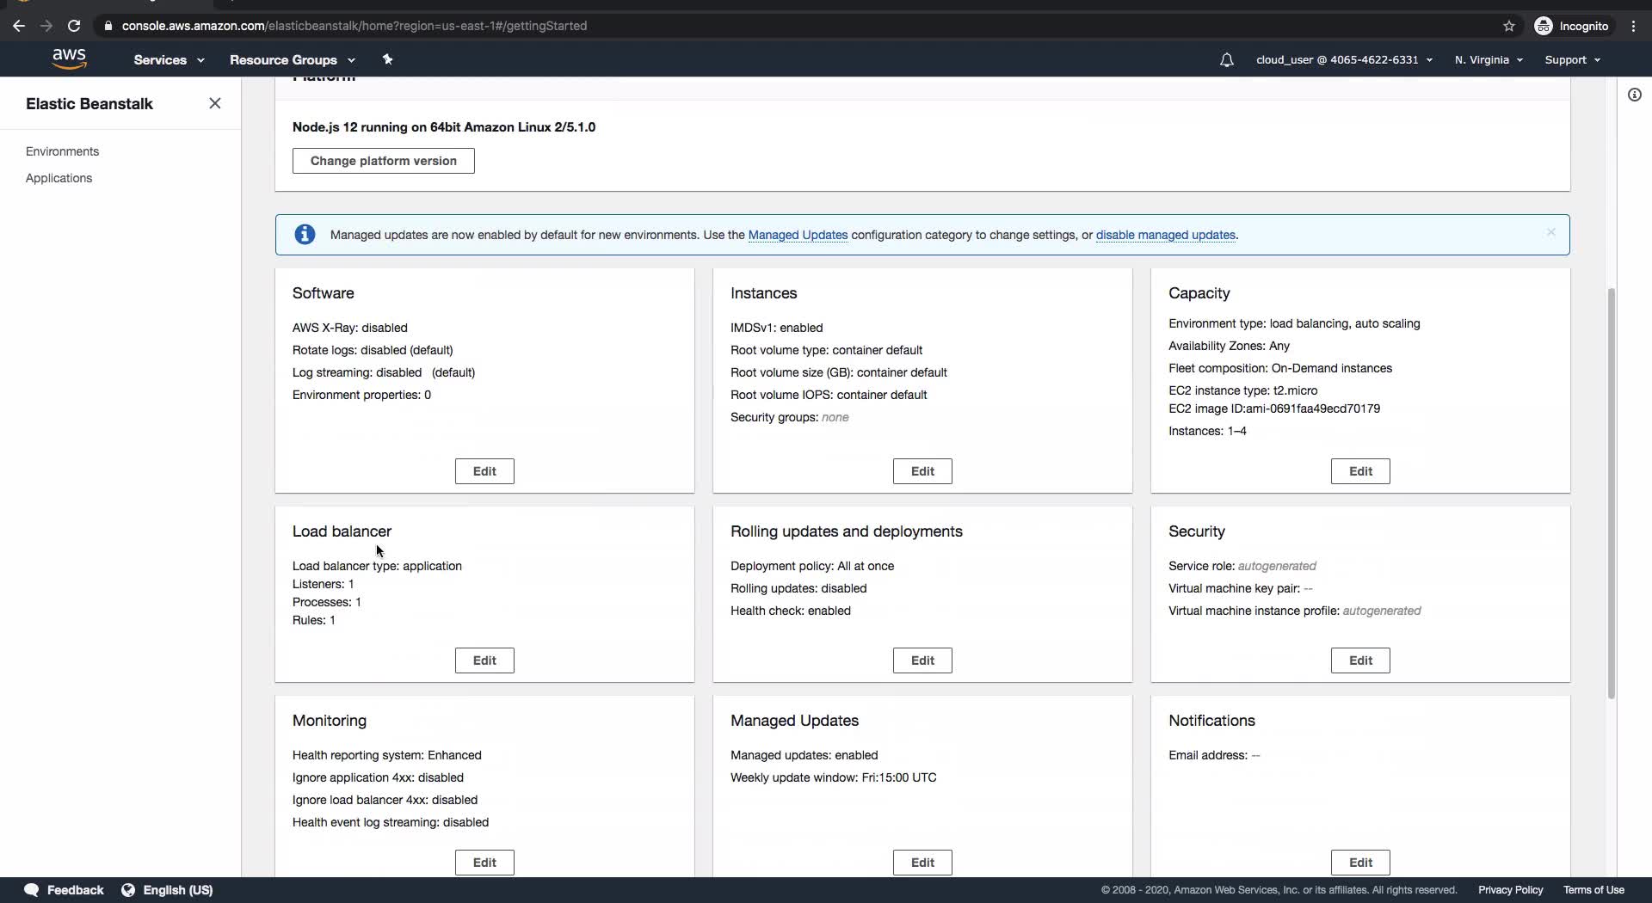
Task: Click the pin shortcut icon in navbar
Action: tap(387, 59)
